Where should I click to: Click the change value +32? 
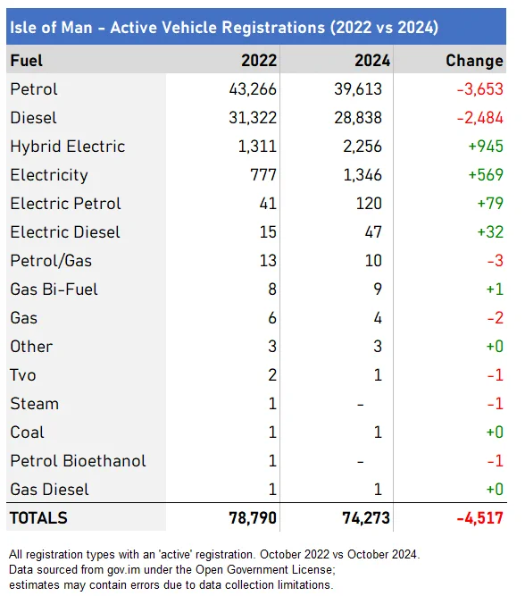490,232
